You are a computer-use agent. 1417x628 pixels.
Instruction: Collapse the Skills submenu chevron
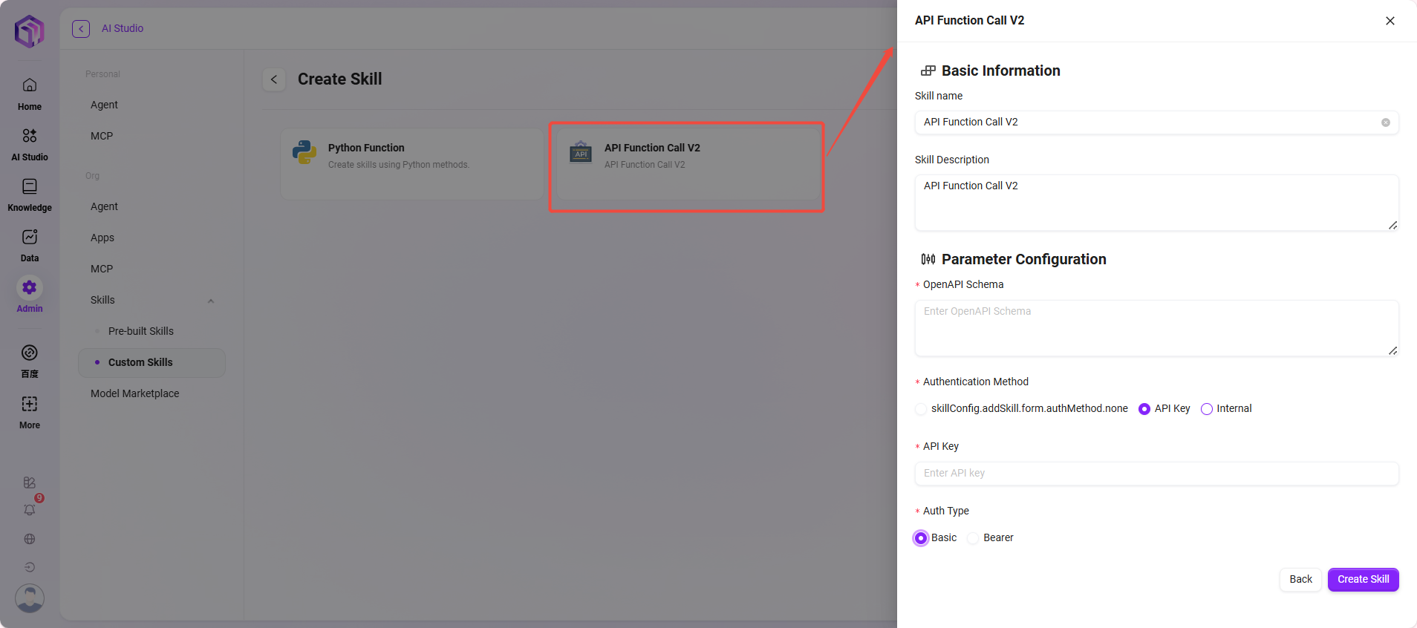coord(211,301)
